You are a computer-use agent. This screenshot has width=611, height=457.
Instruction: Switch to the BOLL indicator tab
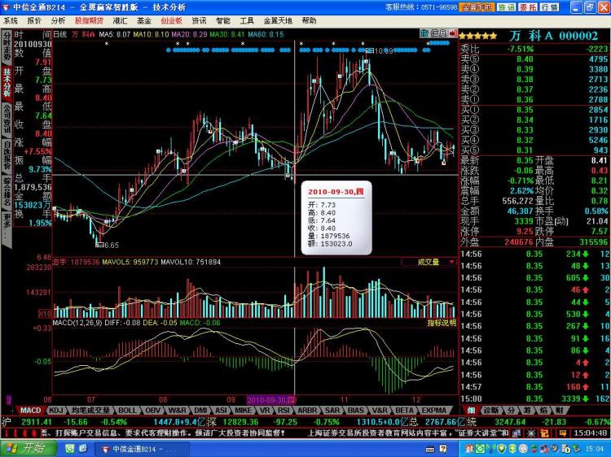[127, 411]
